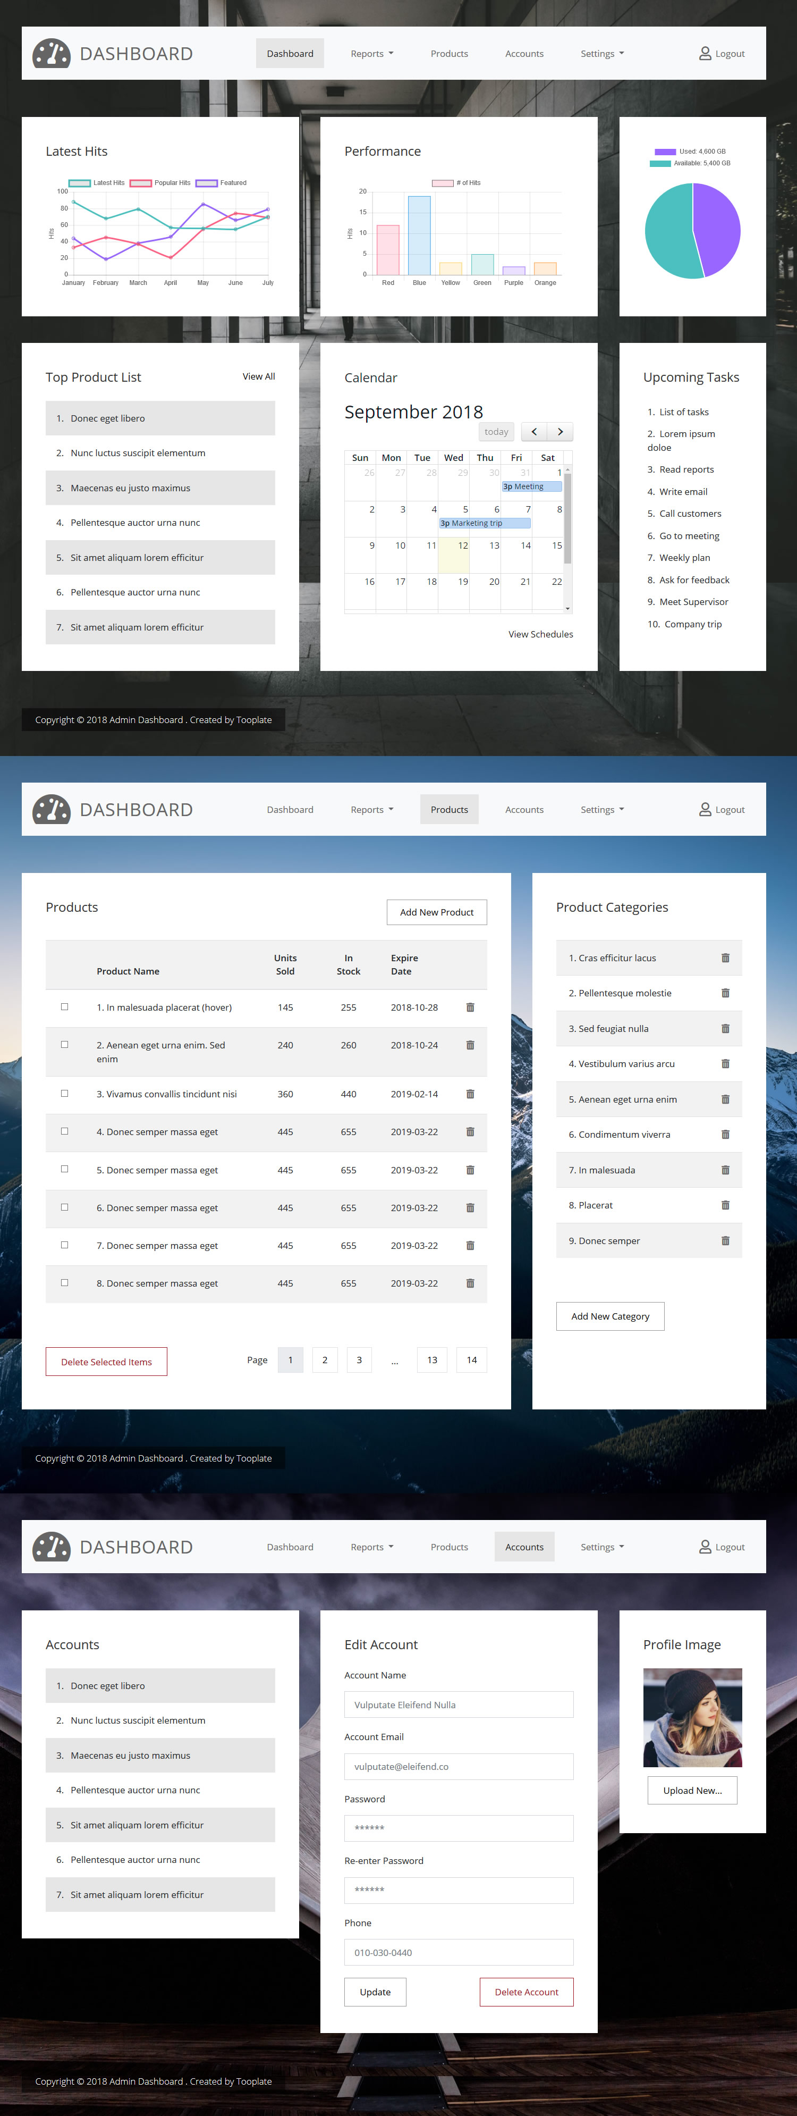Click the Phone input field

(x=459, y=1952)
